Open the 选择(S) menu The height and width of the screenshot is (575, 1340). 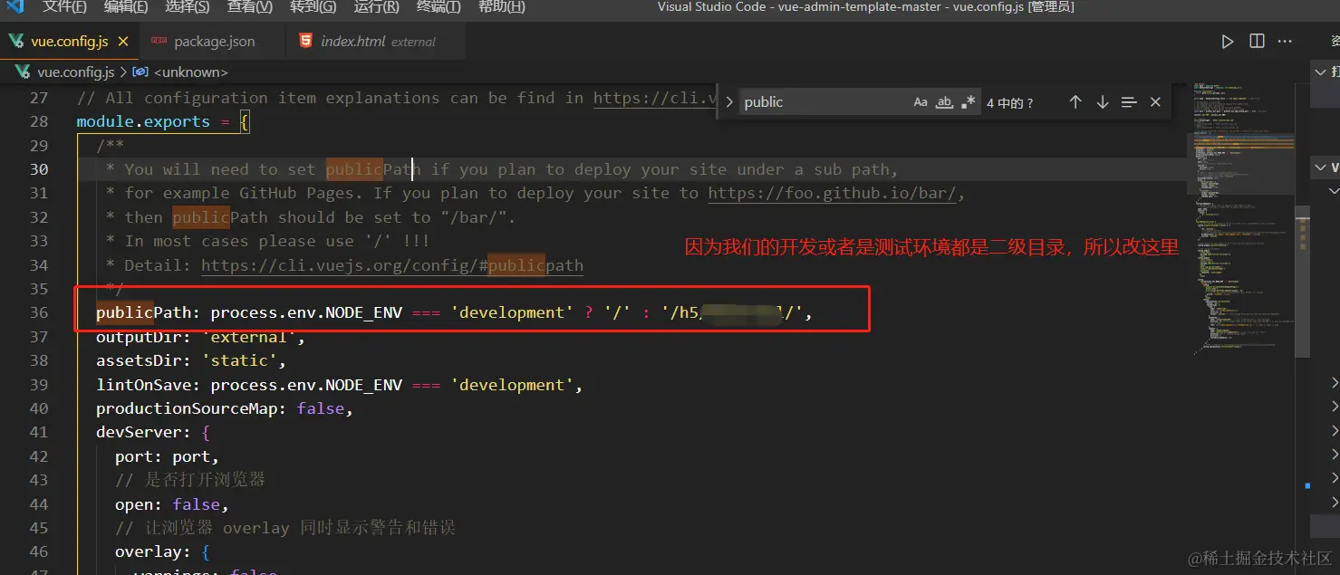(x=188, y=7)
